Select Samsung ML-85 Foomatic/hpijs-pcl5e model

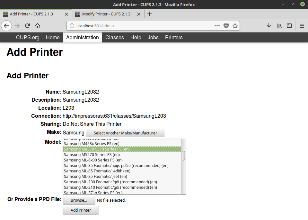[122, 166]
